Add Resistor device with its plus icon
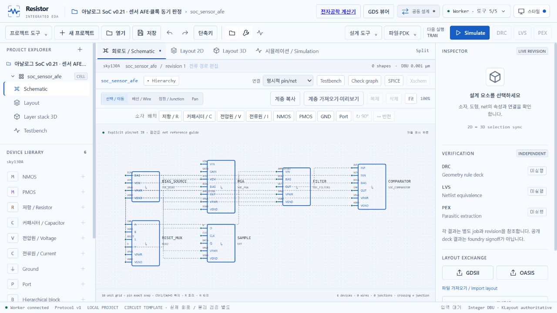Viewport: 557px width, 313px height. [83, 207]
